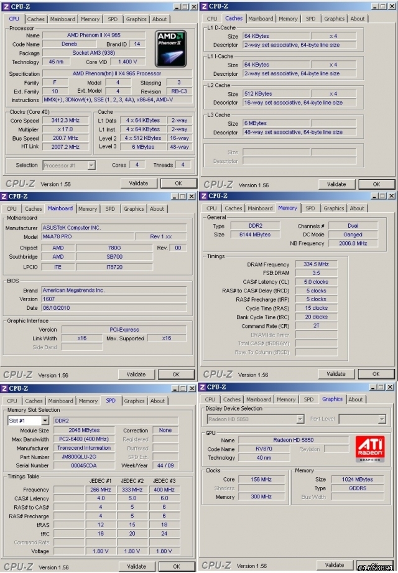Open the Perf Level dropdown
The height and width of the screenshot is (573, 398).
coord(382,419)
